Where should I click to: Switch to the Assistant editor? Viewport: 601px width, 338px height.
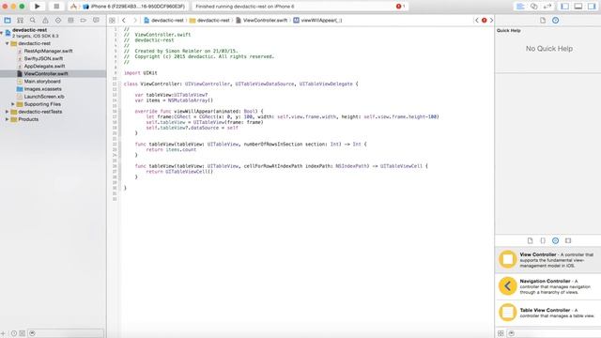coord(534,7)
